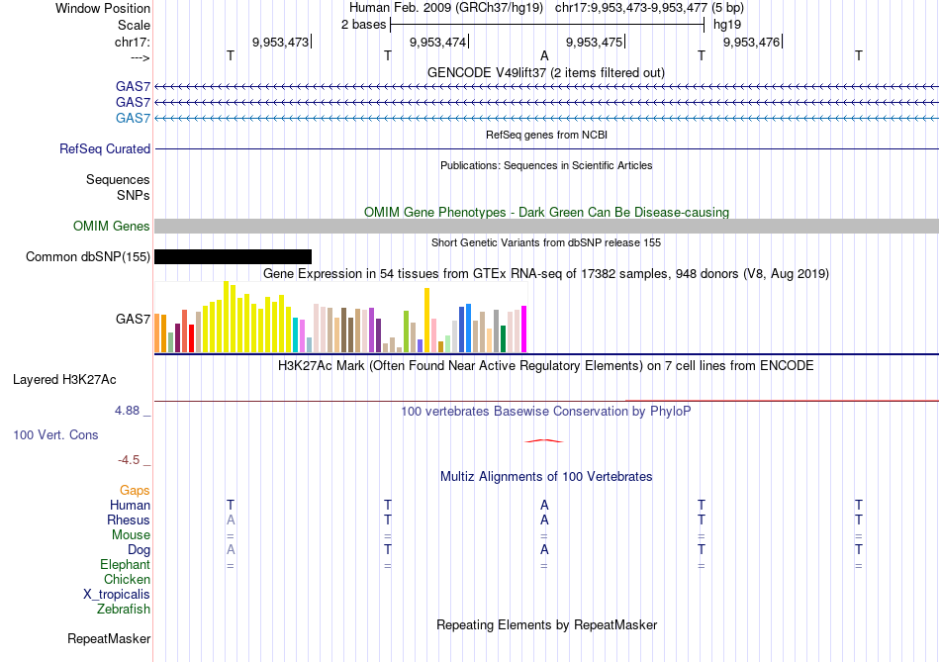Select the Elephant alignment row label

[x=125, y=564]
